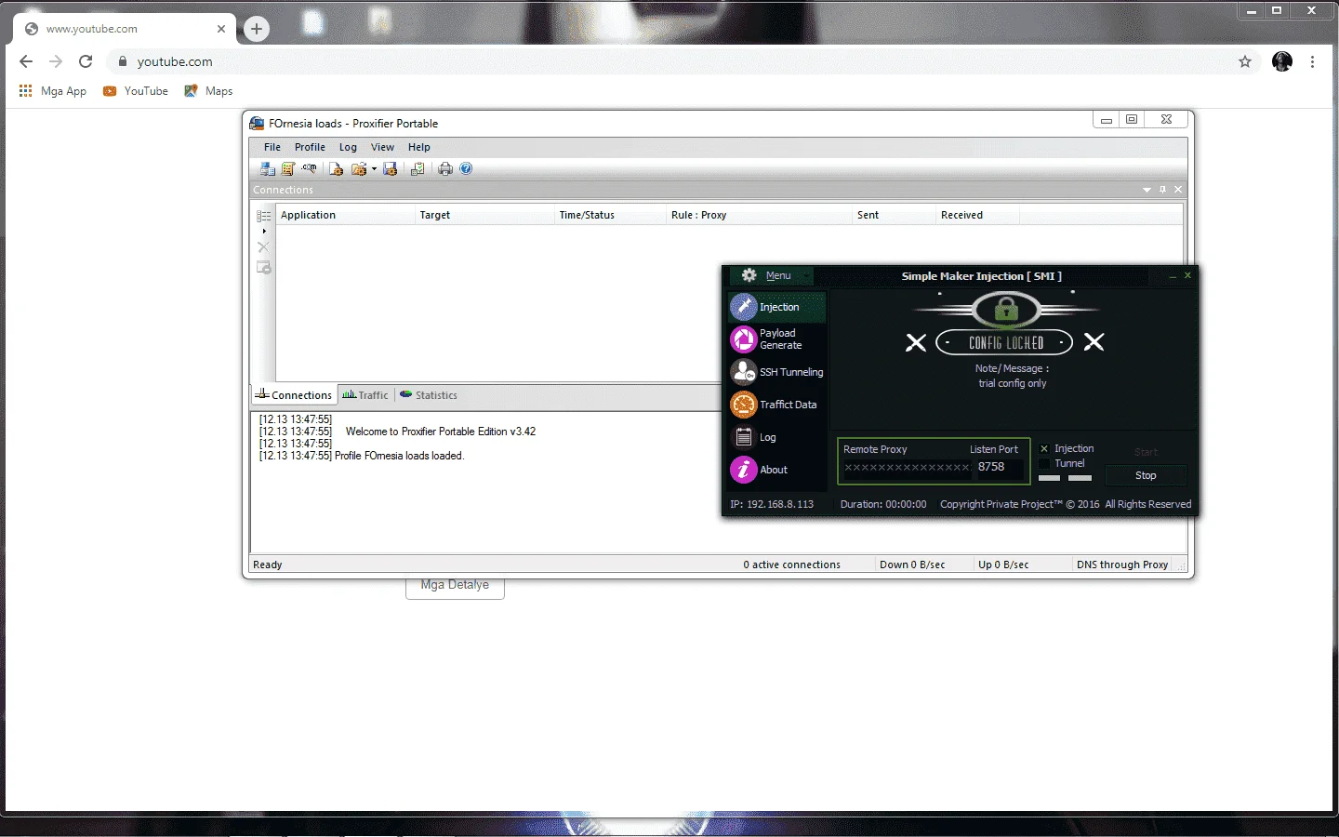1339x837 pixels.
Task: Open the File menu in Proxifier
Action: 272,147
